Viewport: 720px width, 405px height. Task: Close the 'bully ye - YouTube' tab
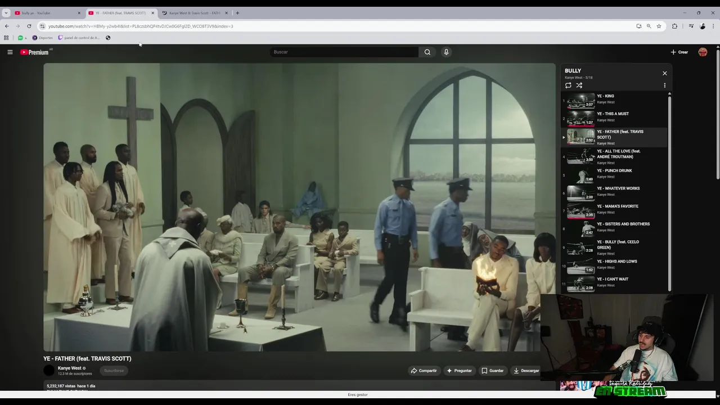click(79, 13)
